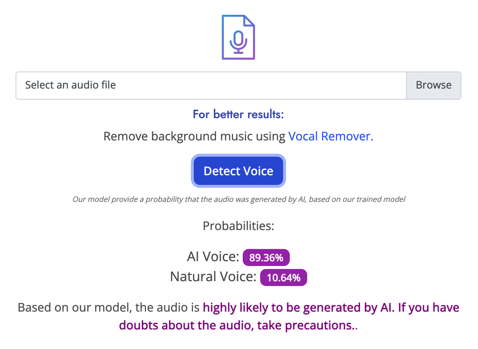Click the Detect Voice button
Viewport: 478px width, 349px height.
(238, 171)
